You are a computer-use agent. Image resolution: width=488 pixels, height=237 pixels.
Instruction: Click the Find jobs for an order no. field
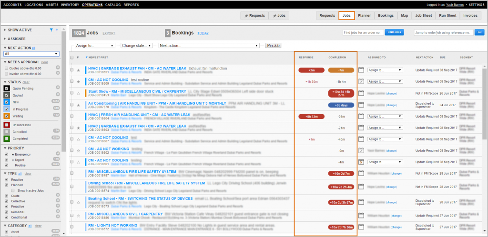click(362, 32)
